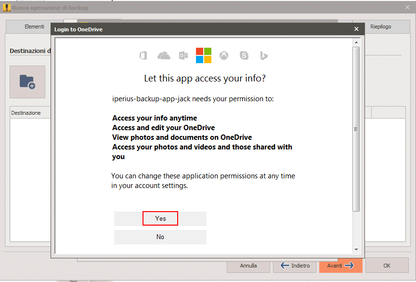Click the Office logo icon
The width and height of the screenshot is (416, 282).
click(x=143, y=55)
